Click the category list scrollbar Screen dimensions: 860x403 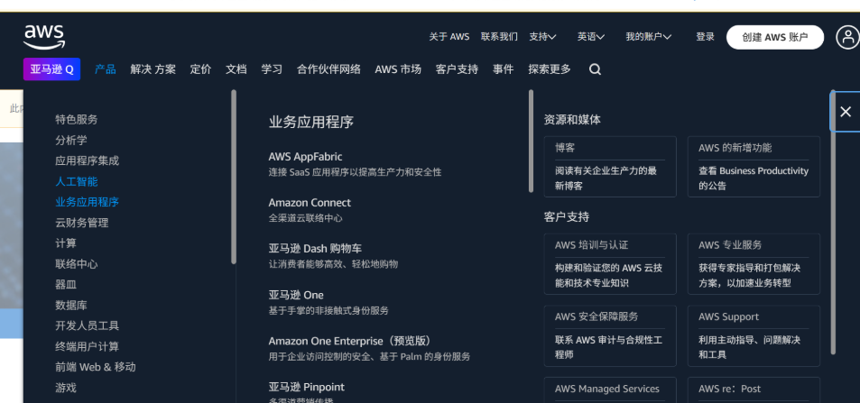coord(235,177)
